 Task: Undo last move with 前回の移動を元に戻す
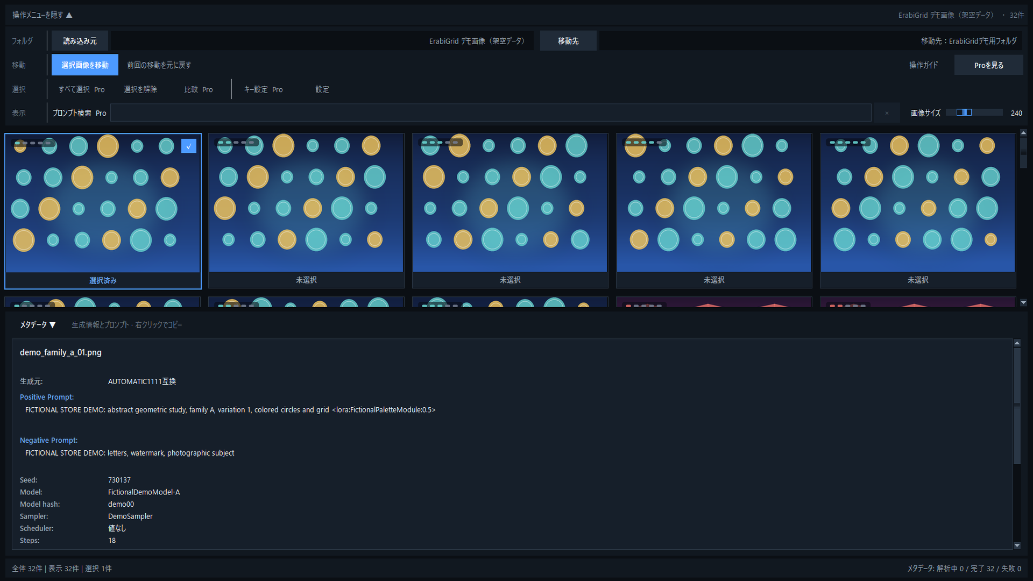(159, 65)
